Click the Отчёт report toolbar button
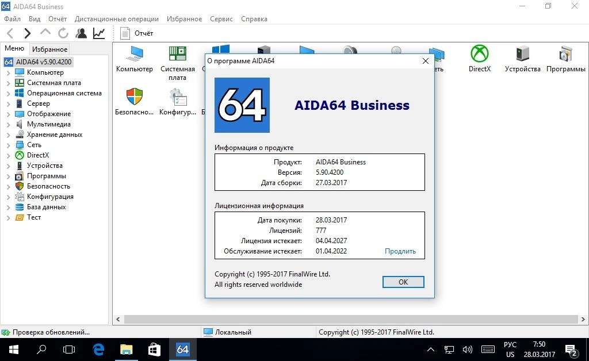The height and width of the screenshot is (361, 589). point(136,33)
